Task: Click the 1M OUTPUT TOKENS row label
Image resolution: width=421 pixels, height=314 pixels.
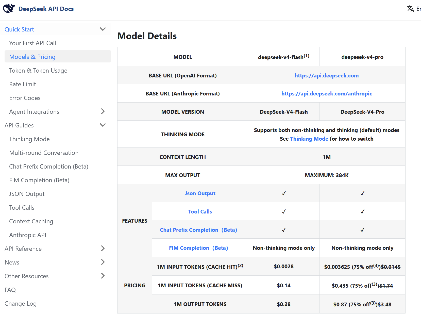Action: (x=200, y=304)
